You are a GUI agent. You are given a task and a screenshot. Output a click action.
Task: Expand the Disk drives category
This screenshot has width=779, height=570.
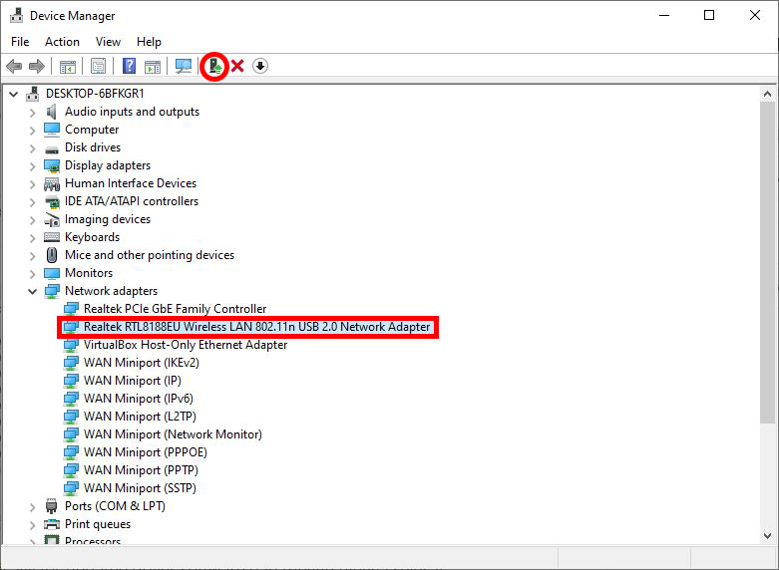(x=32, y=148)
